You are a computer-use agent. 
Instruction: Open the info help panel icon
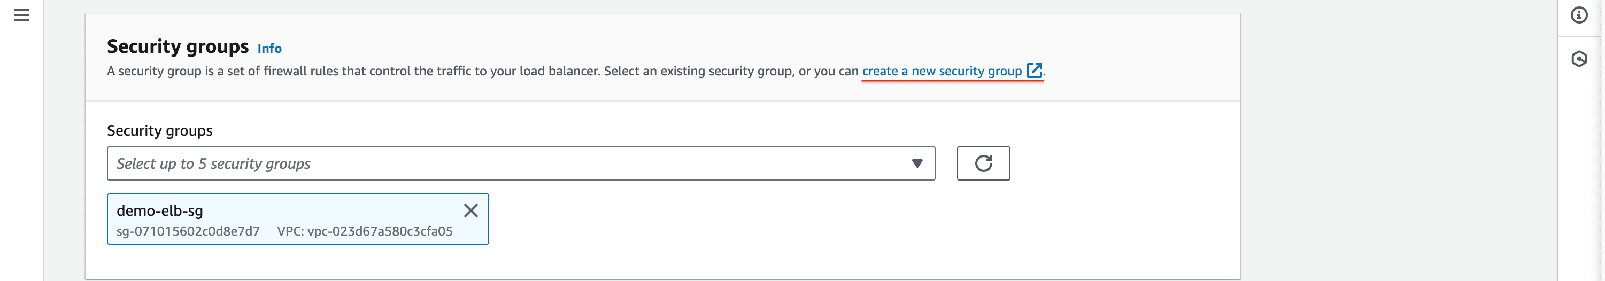coord(1578,15)
